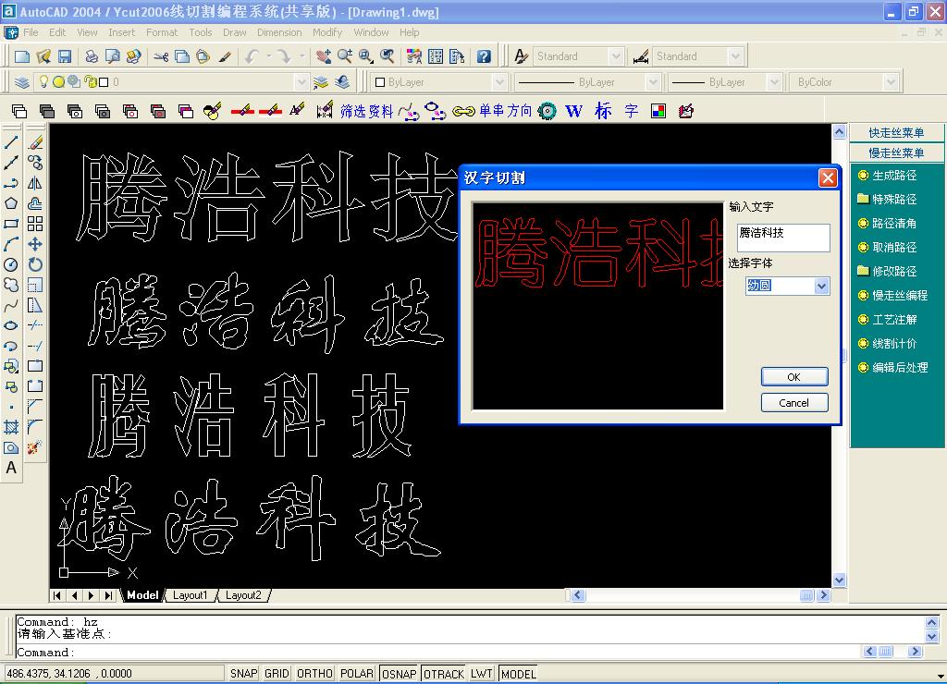The height and width of the screenshot is (684, 947).
Task: Click the 筛选资料 toolbar button
Action: click(366, 111)
